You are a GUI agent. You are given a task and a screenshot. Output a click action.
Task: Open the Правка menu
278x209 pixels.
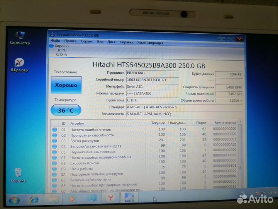pos(70,41)
